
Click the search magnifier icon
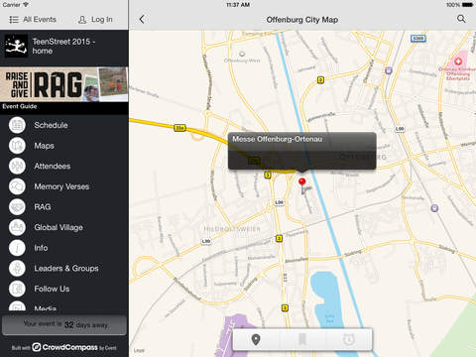click(x=461, y=19)
